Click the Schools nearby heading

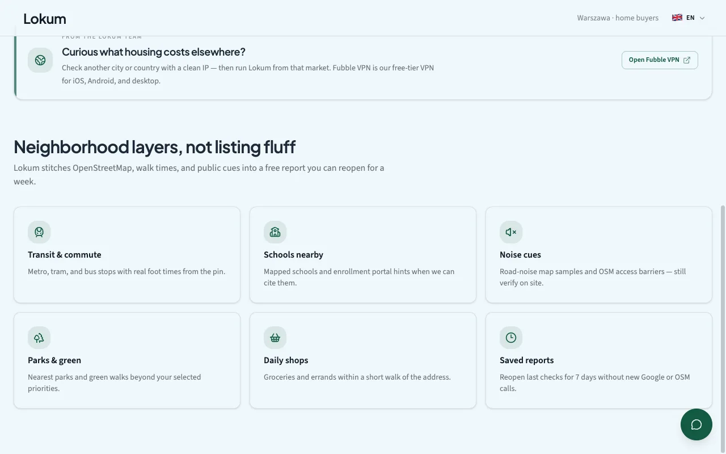pos(293,255)
